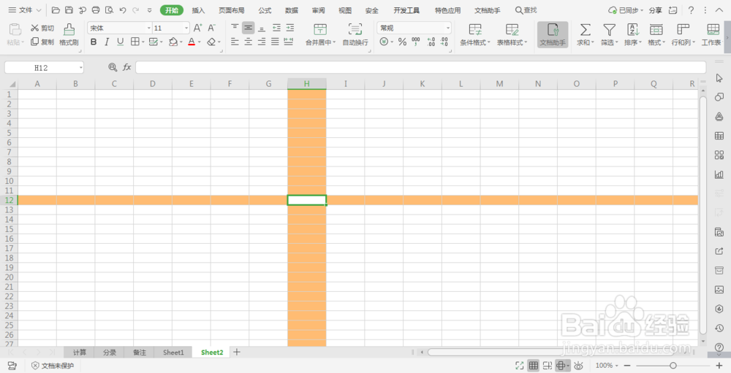
Task: Click the percent style icon
Action: [402, 42]
